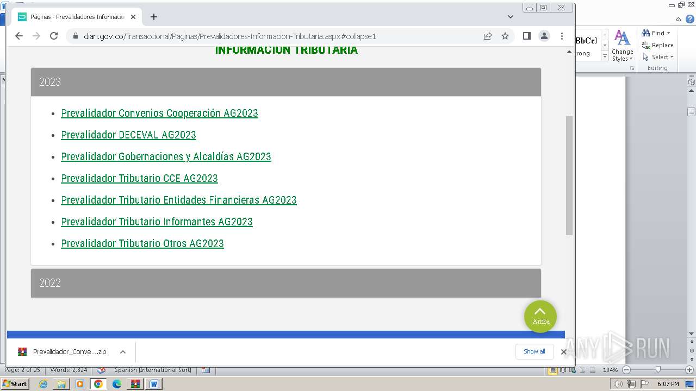Select the Páginas - Prevalidadores tab
Screen dimensions: 696x391
pos(76,17)
